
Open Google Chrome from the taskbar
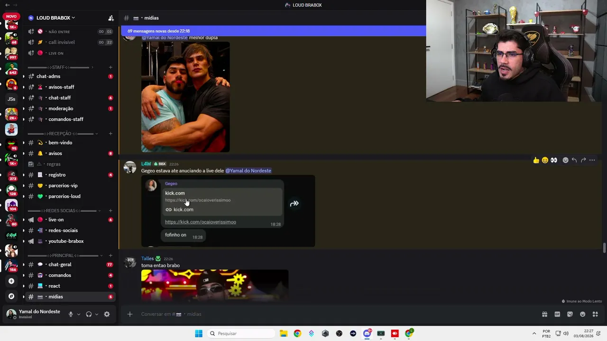point(297,333)
